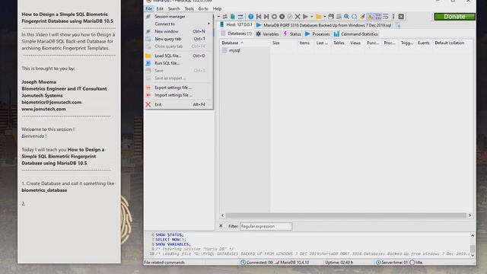Switch to the Variables tab
487x274 pixels.
coord(267,33)
